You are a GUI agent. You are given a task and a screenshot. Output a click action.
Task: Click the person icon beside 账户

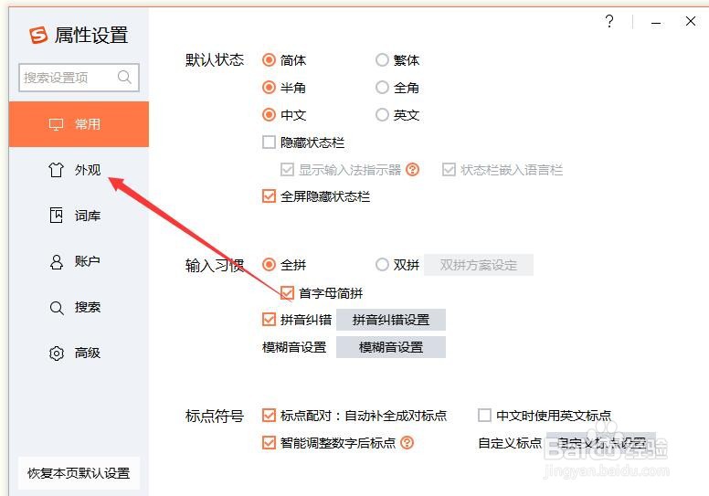[56, 261]
